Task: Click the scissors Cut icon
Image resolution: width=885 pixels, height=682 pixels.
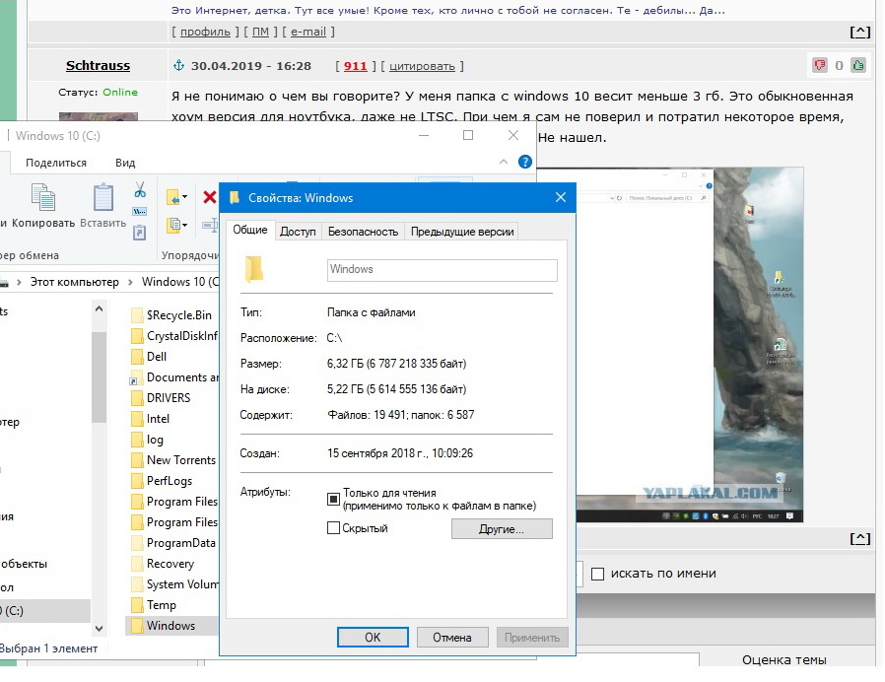Action: pos(140,189)
